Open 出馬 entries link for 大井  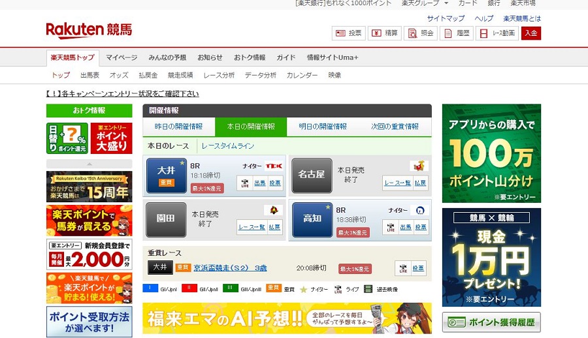260,183
